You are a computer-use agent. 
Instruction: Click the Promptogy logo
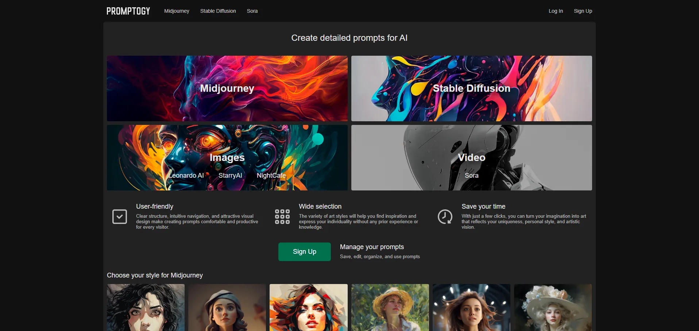(128, 11)
